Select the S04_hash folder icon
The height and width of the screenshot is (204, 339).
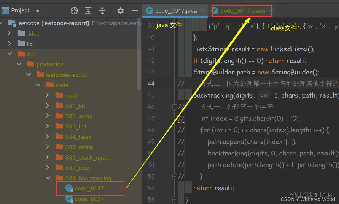coord(59,136)
